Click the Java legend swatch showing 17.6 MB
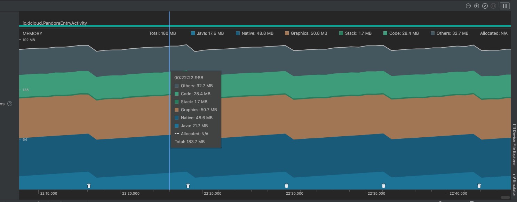Screen dimensions: 517x202 click(x=193, y=33)
